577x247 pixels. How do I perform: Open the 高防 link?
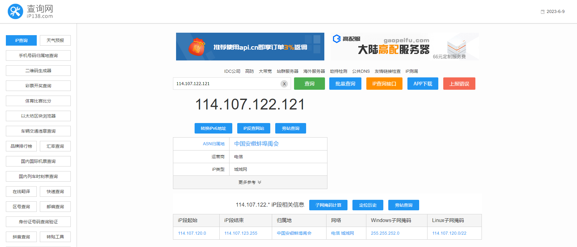(250, 71)
